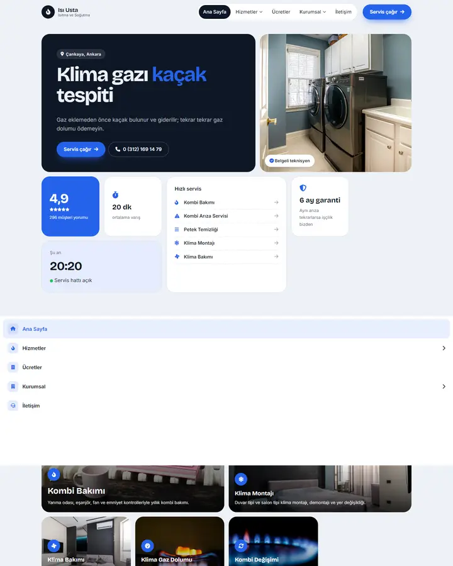
Task: Expand the Hizmetler row with its right chevron
Action: [444, 348]
